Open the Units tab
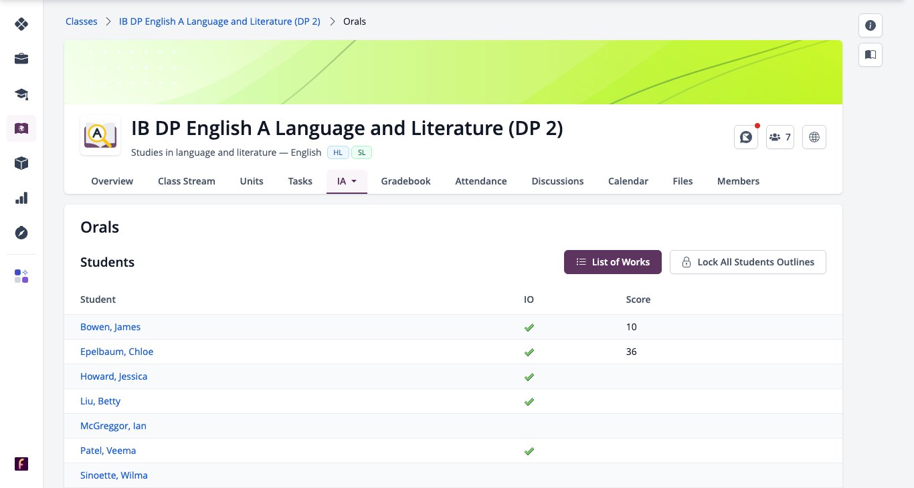Screen dimensions: 914x488 (x=252, y=181)
